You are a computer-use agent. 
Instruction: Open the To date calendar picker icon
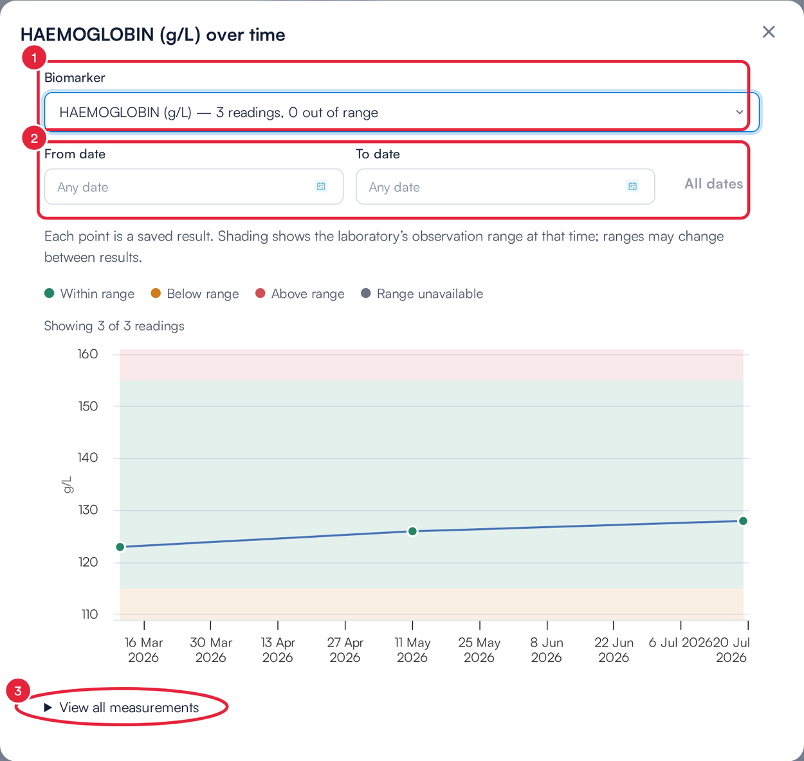pyautogui.click(x=632, y=186)
